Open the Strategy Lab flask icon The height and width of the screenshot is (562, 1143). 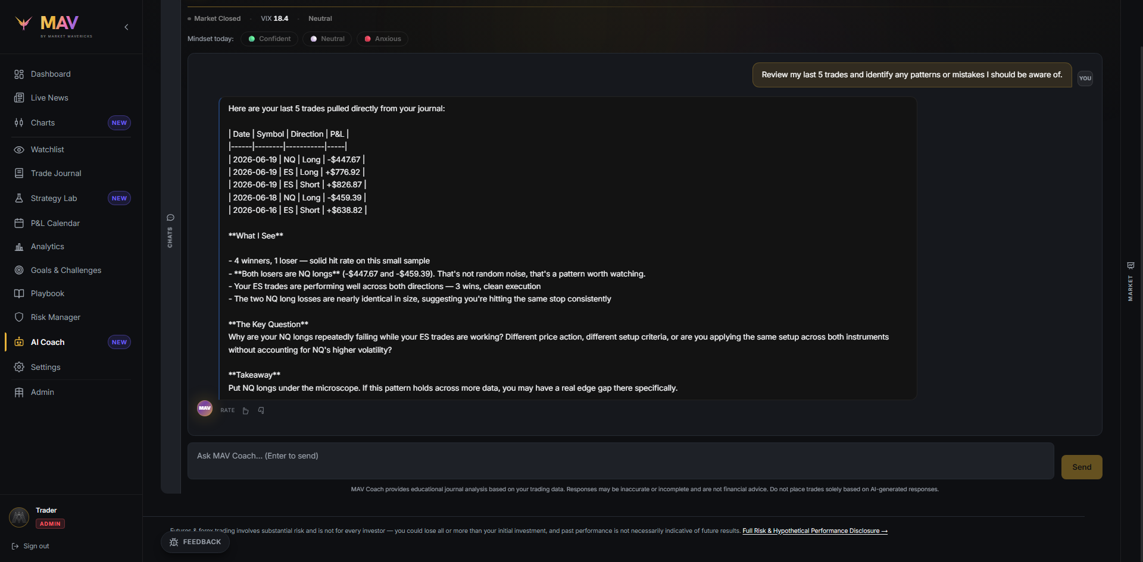tap(19, 198)
